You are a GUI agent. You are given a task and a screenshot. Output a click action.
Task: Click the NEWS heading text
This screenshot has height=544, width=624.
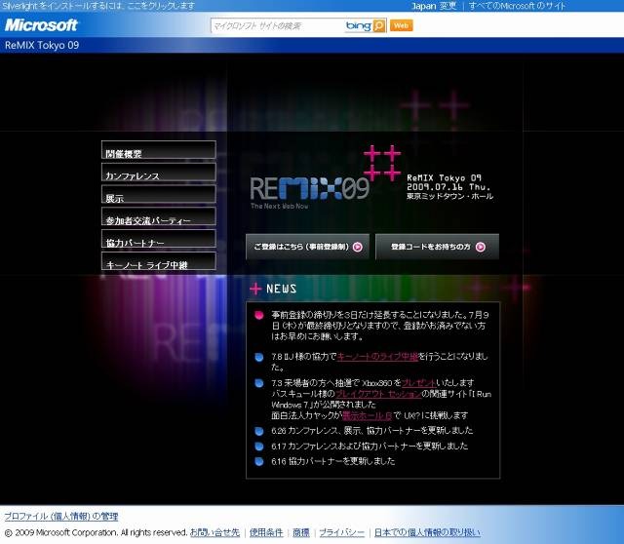coord(282,289)
